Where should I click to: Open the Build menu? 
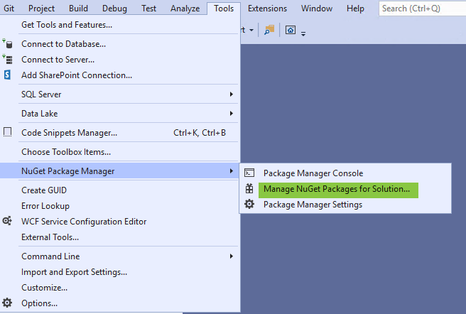(x=78, y=9)
